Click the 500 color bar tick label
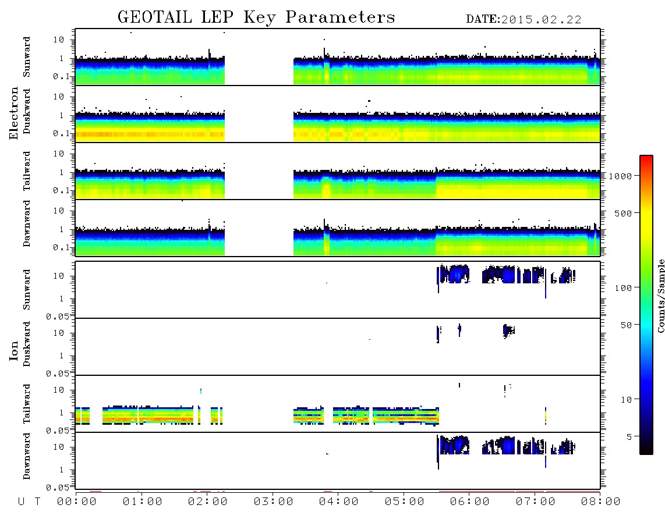665x512 pixels. (x=623, y=213)
